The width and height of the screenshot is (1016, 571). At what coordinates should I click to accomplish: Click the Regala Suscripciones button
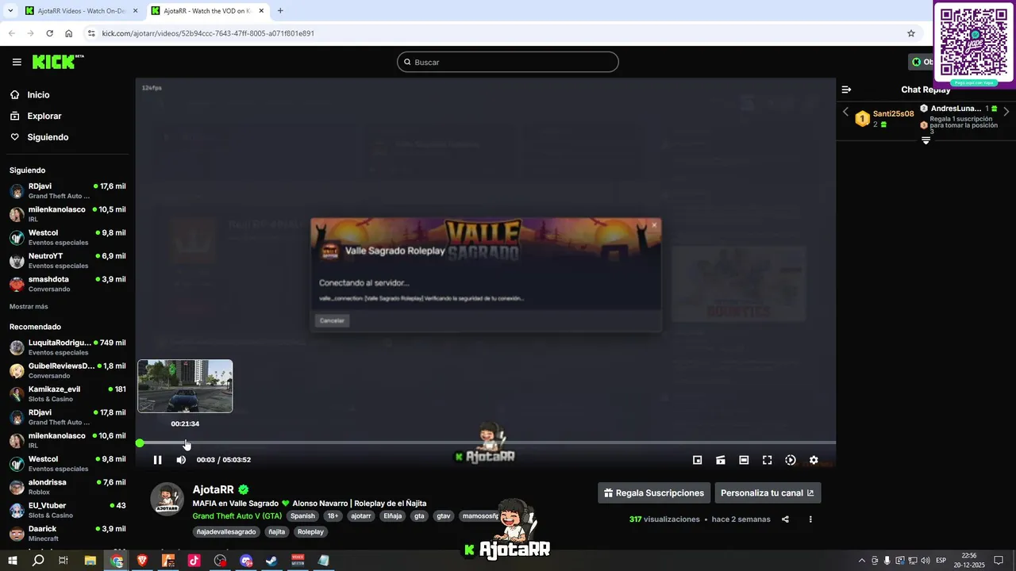(x=654, y=492)
